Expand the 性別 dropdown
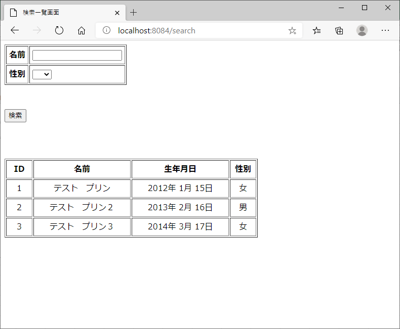400x329 pixels. click(42, 74)
